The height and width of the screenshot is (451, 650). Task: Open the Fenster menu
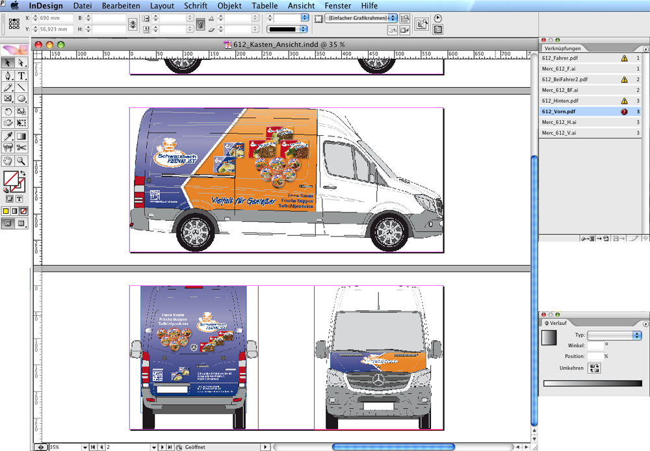pos(337,6)
